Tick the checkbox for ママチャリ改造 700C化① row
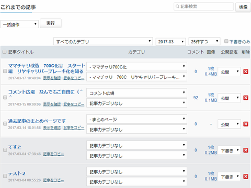 (x=5, y=71)
